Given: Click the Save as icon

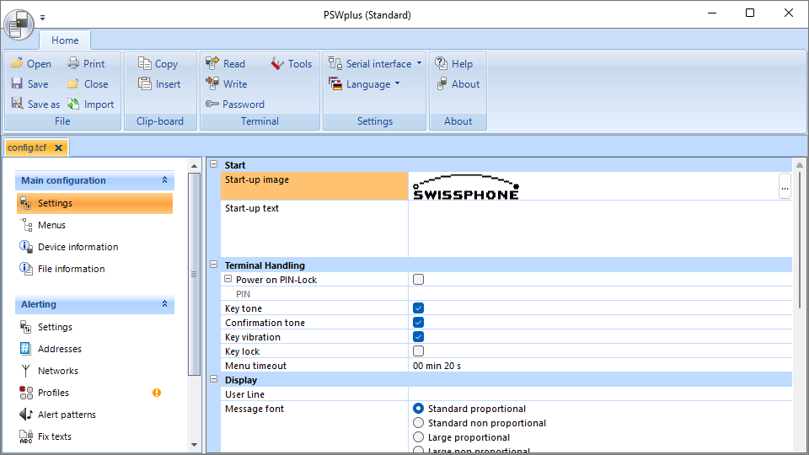Looking at the screenshot, I should pyautogui.click(x=18, y=104).
